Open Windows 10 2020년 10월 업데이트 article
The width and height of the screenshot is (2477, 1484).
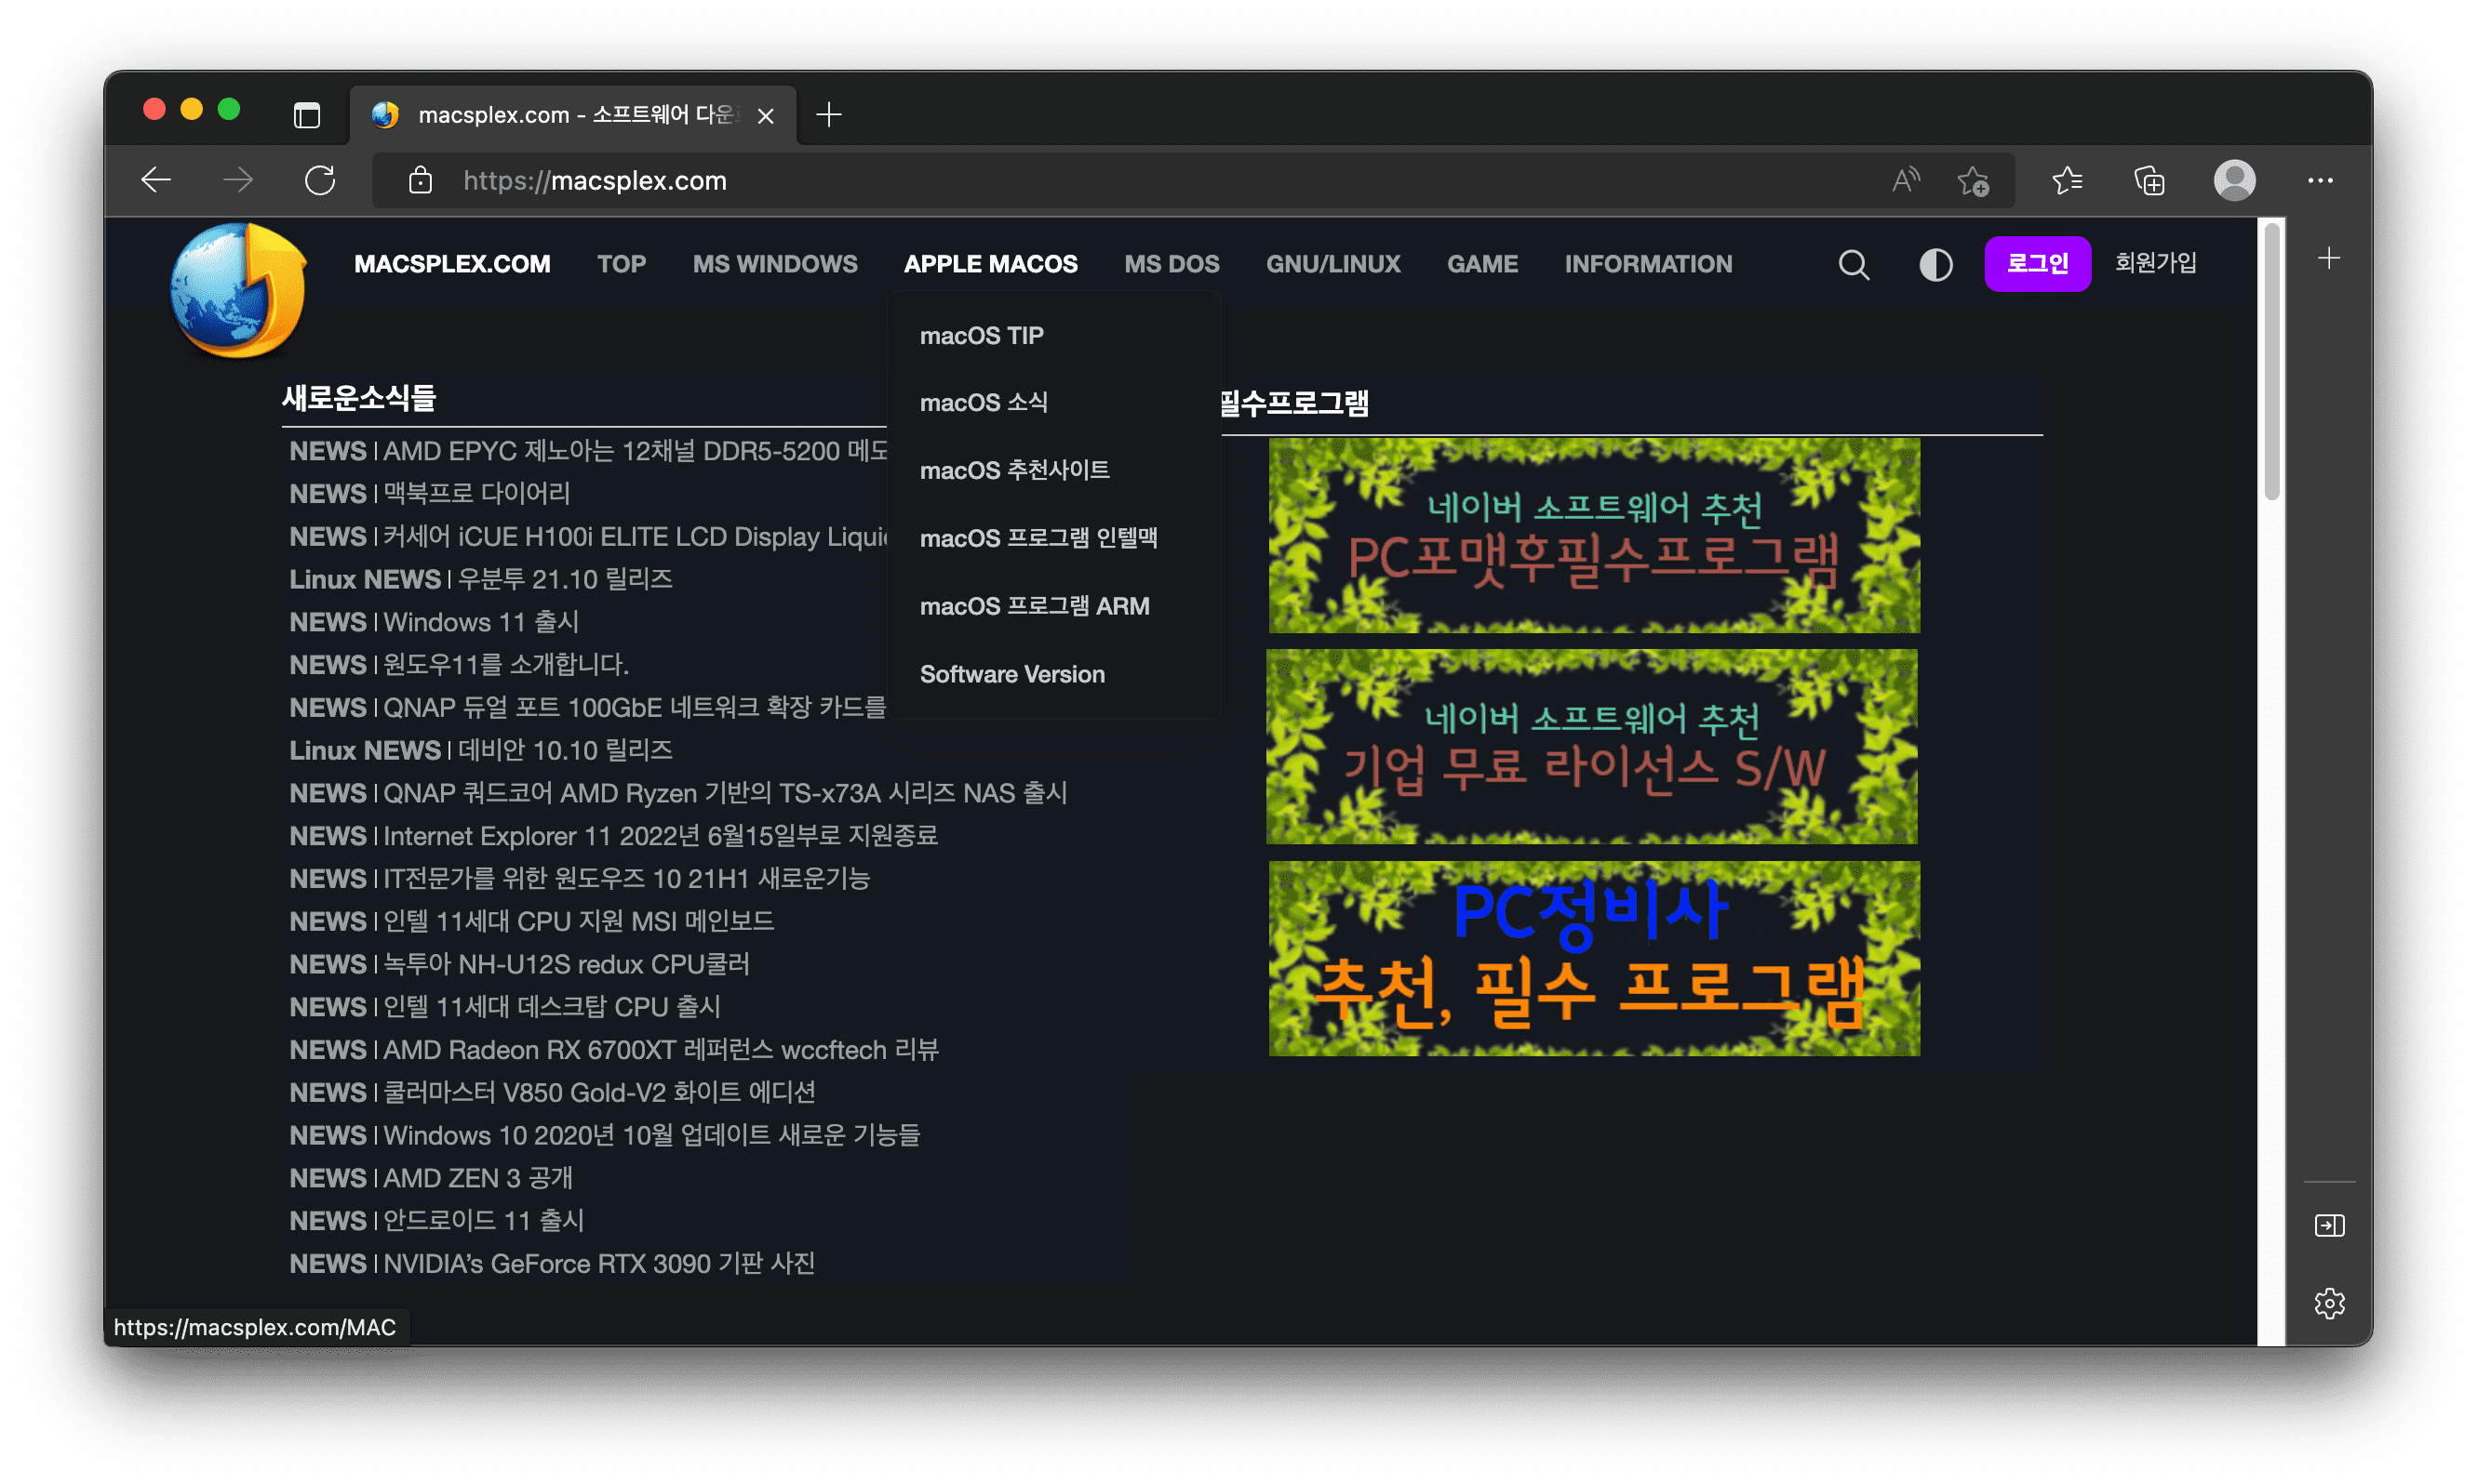click(x=651, y=1135)
